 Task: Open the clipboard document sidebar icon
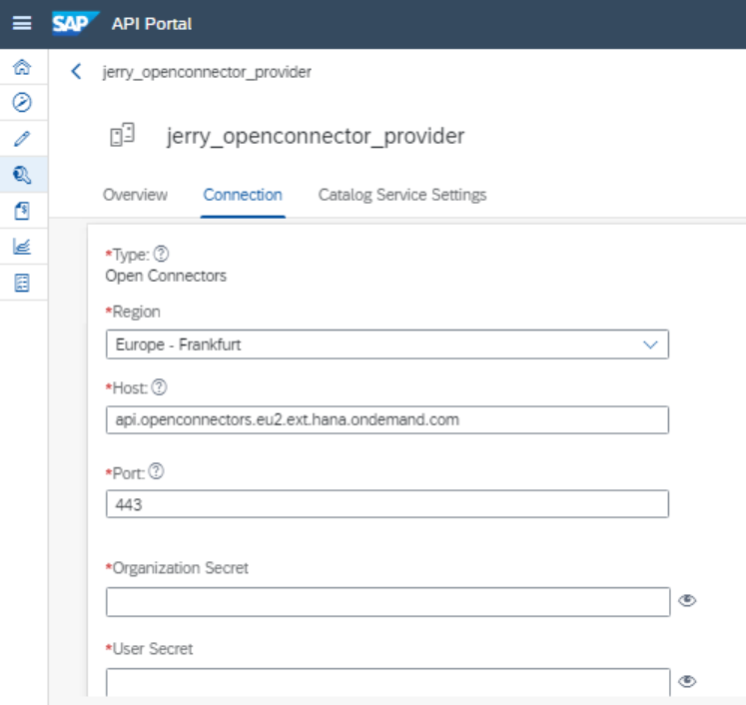click(22, 211)
